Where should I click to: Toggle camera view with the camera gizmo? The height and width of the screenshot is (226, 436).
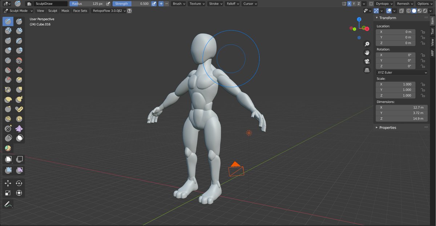pos(367,61)
